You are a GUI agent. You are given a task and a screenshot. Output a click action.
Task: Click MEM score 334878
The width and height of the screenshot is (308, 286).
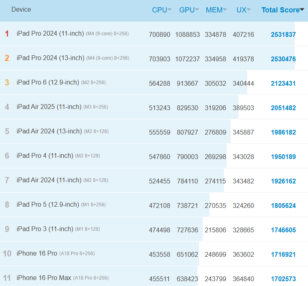[215, 34]
